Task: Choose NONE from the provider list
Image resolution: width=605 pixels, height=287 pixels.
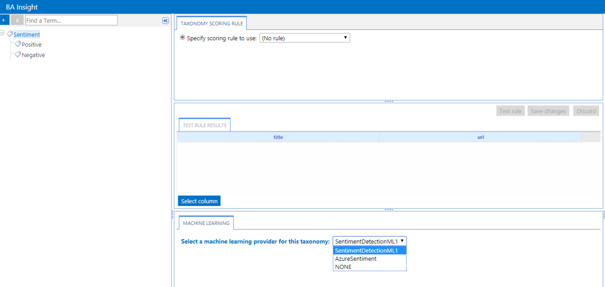Action: point(343,267)
